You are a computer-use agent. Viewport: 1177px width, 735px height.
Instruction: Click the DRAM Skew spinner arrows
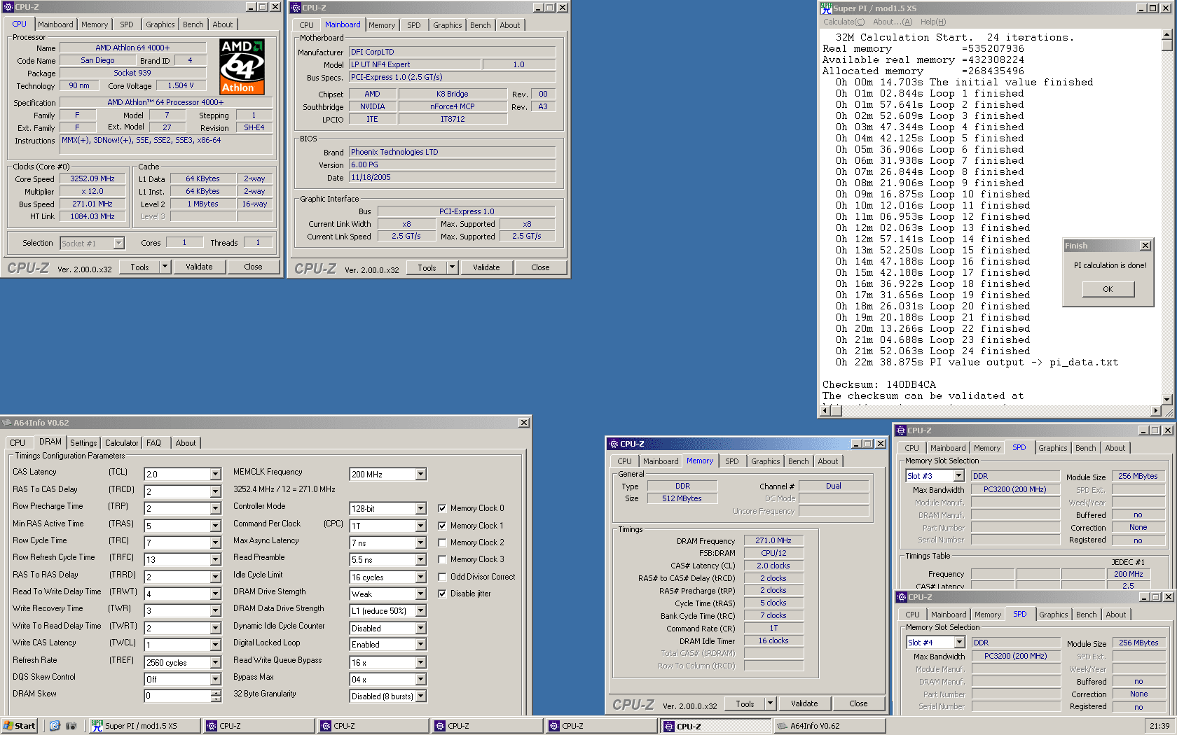pos(216,696)
